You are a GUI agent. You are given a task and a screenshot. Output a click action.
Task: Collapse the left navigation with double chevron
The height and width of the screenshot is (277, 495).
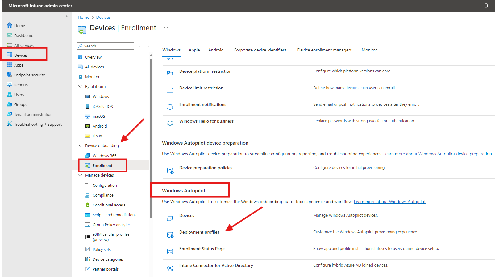[67, 16]
